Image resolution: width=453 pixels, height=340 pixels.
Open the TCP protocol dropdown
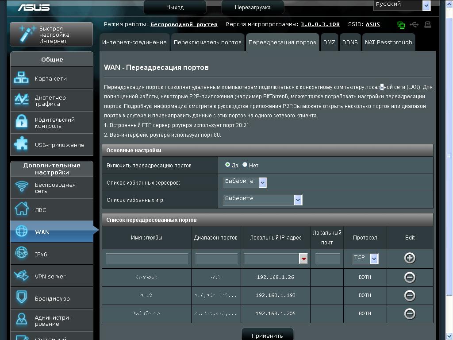[x=374, y=259]
